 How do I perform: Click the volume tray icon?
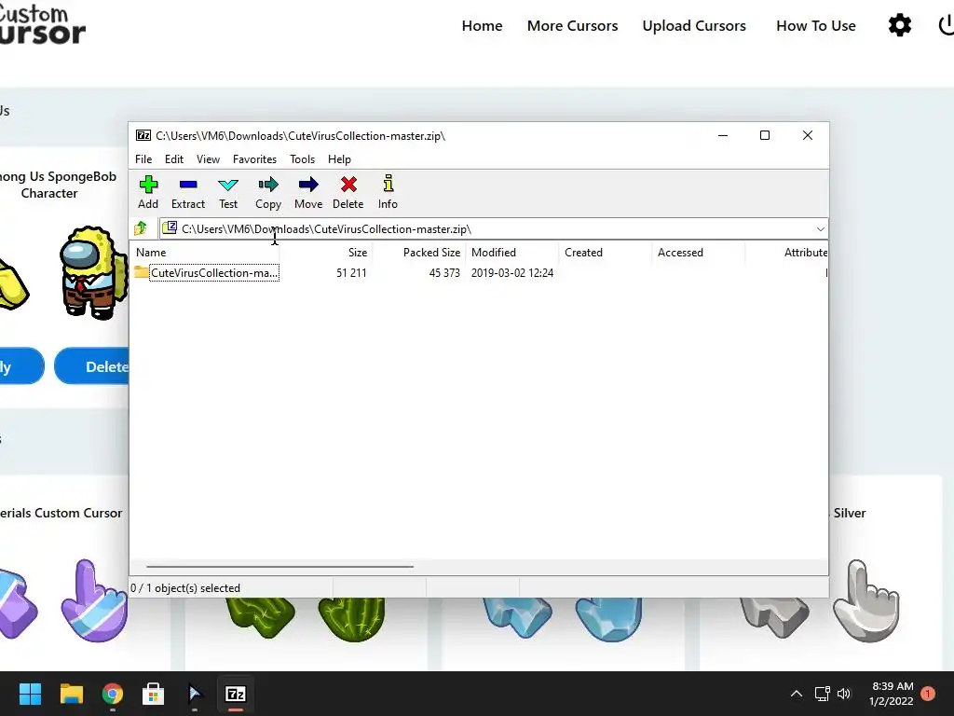click(x=844, y=694)
